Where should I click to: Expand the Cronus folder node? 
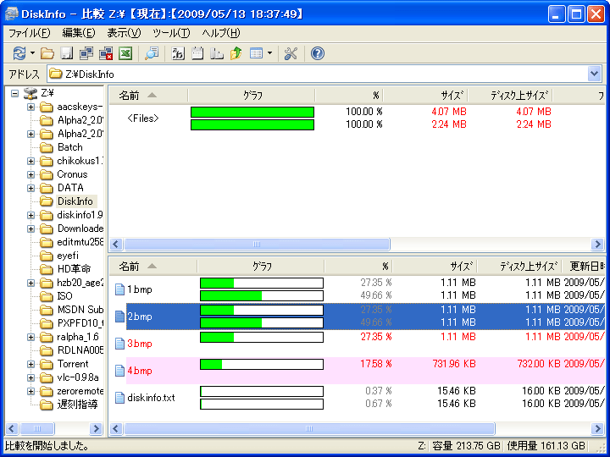pyautogui.click(x=30, y=174)
